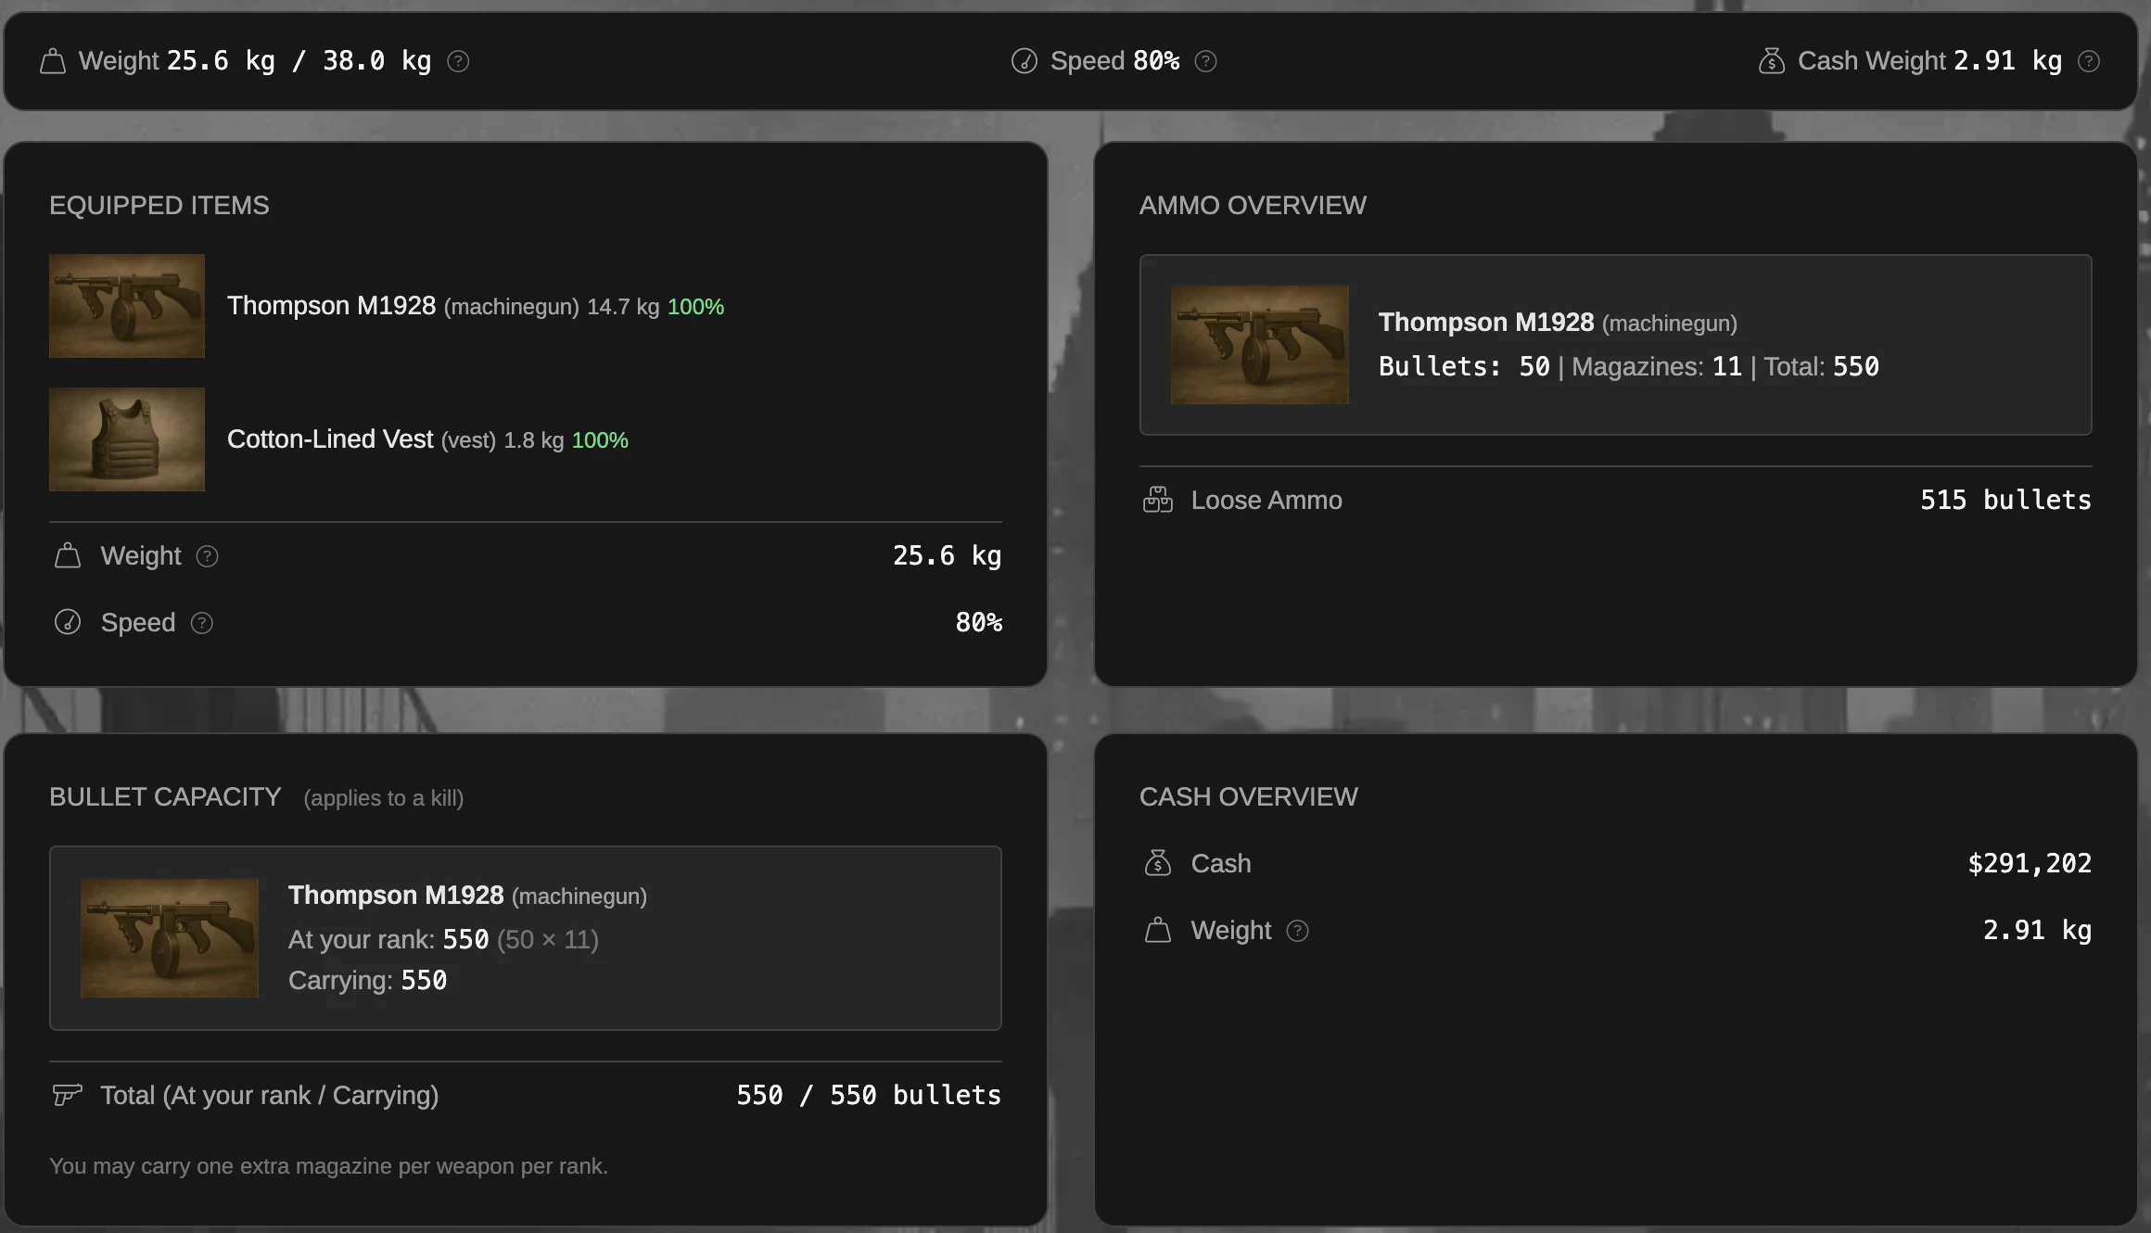Select Cotton-Lined Vest thumbnail
Screen dimensions: 2151x1233
click(127, 439)
